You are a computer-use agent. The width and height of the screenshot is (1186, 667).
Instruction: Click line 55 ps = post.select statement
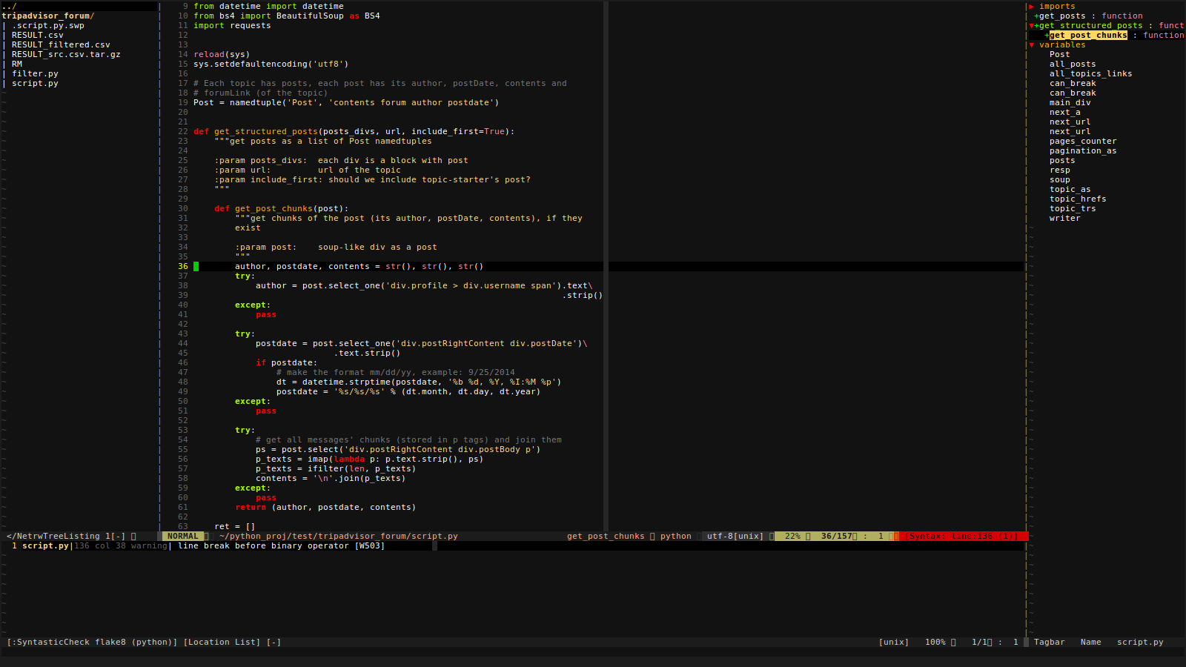(x=398, y=449)
